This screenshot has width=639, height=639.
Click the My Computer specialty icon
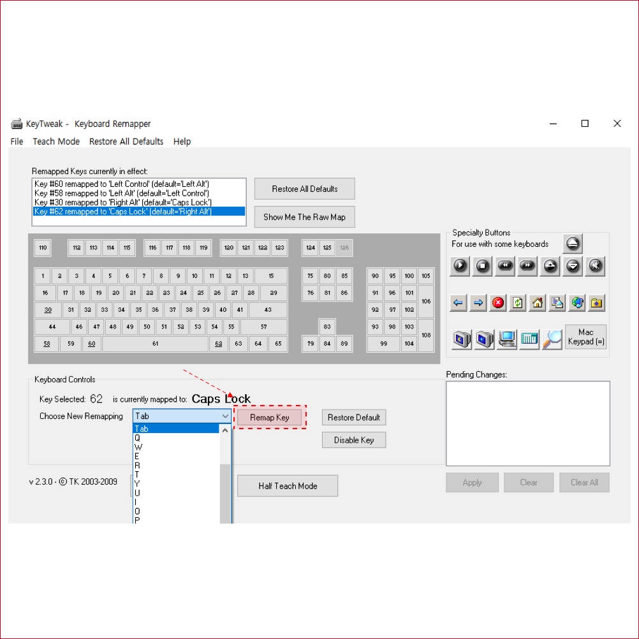point(507,339)
